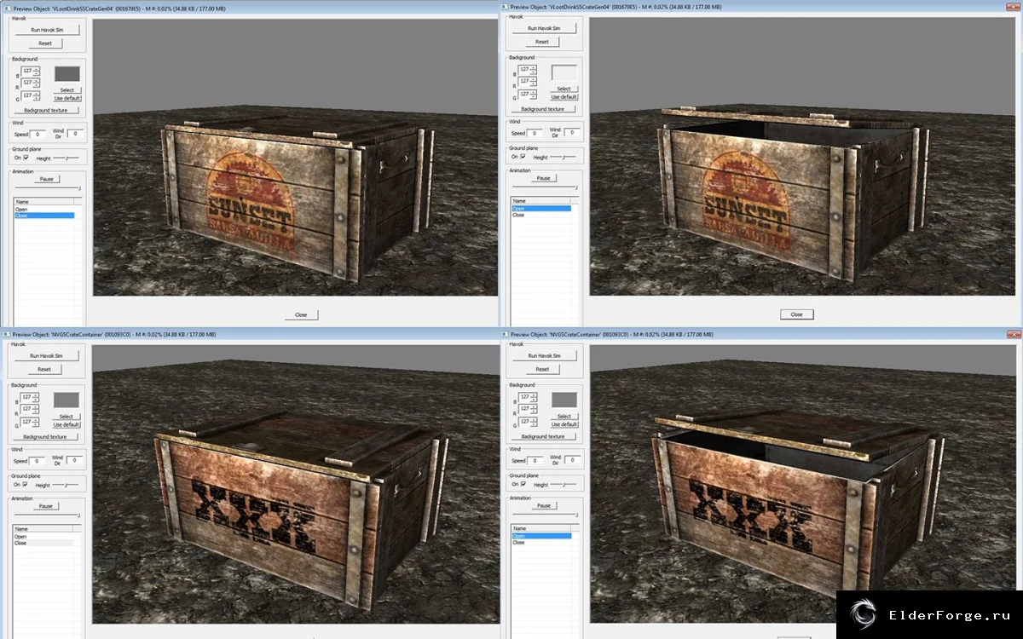Use default background in closed Sunset crate window
1023x639 pixels.
coord(66,98)
